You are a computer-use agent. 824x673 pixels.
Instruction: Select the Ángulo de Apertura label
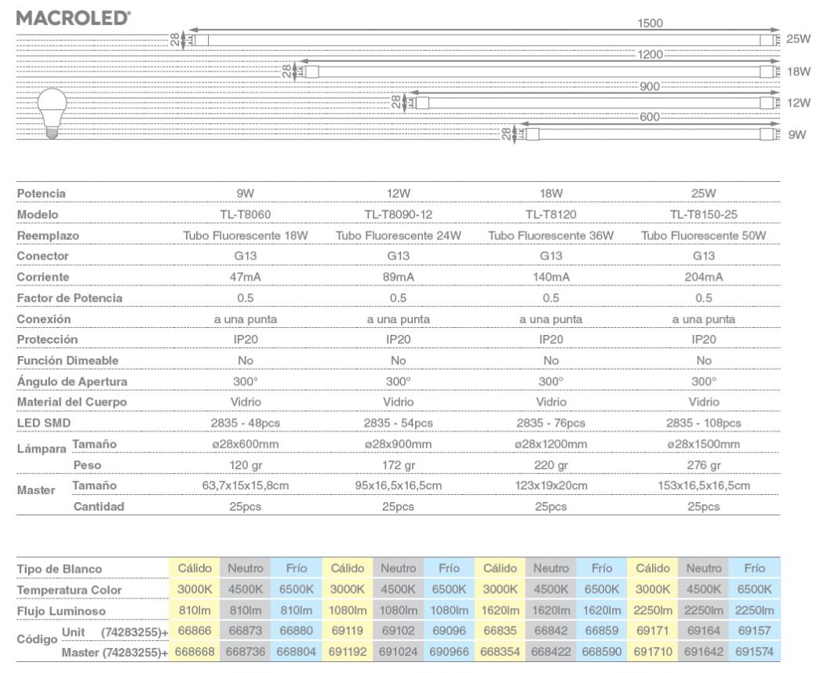pos(72,381)
